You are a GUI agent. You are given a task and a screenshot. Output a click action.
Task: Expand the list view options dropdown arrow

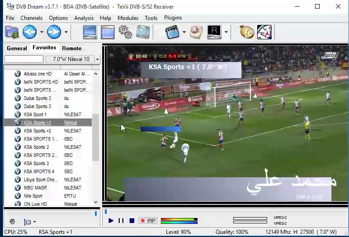click(x=34, y=222)
